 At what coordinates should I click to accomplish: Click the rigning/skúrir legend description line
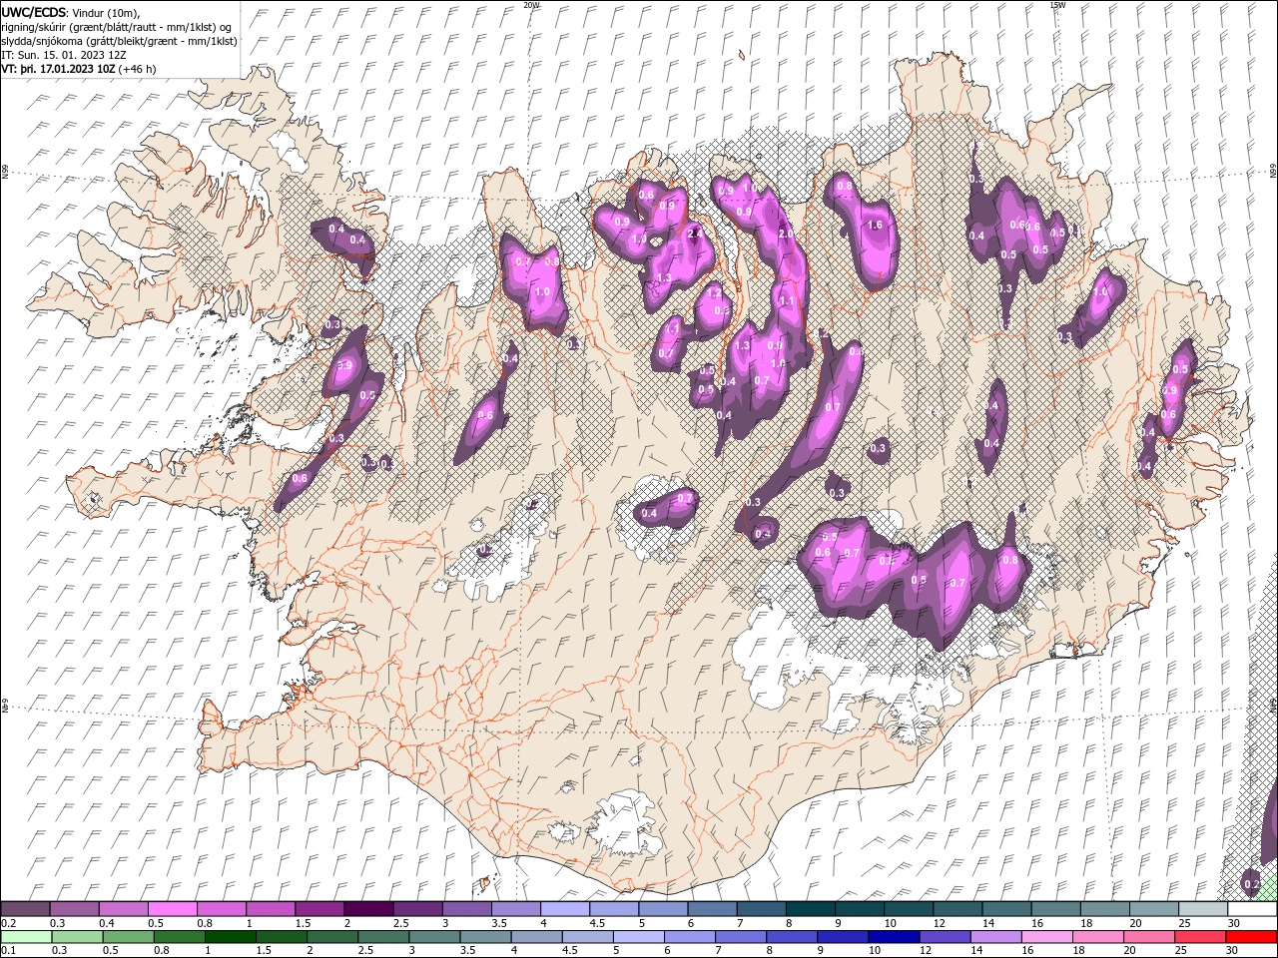click(x=117, y=27)
